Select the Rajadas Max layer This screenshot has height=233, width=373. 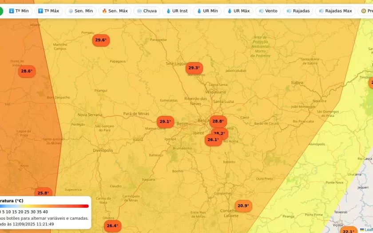(x=335, y=11)
